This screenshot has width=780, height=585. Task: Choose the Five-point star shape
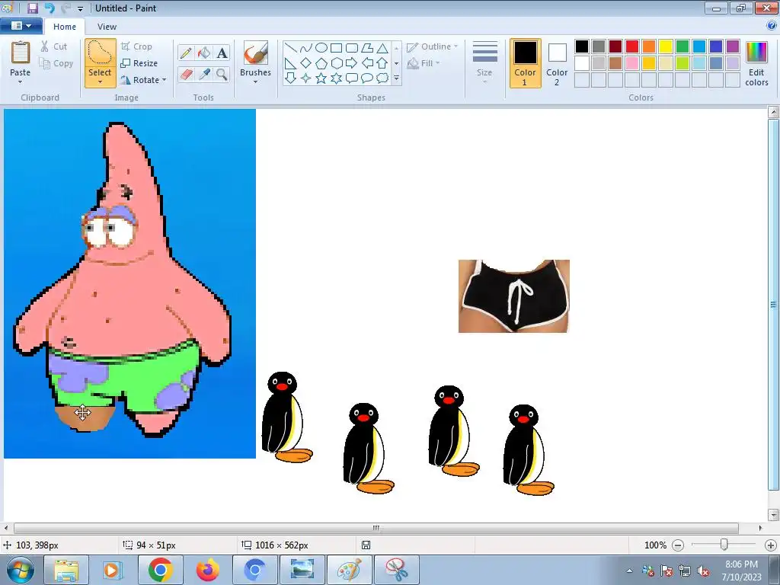pos(321,78)
